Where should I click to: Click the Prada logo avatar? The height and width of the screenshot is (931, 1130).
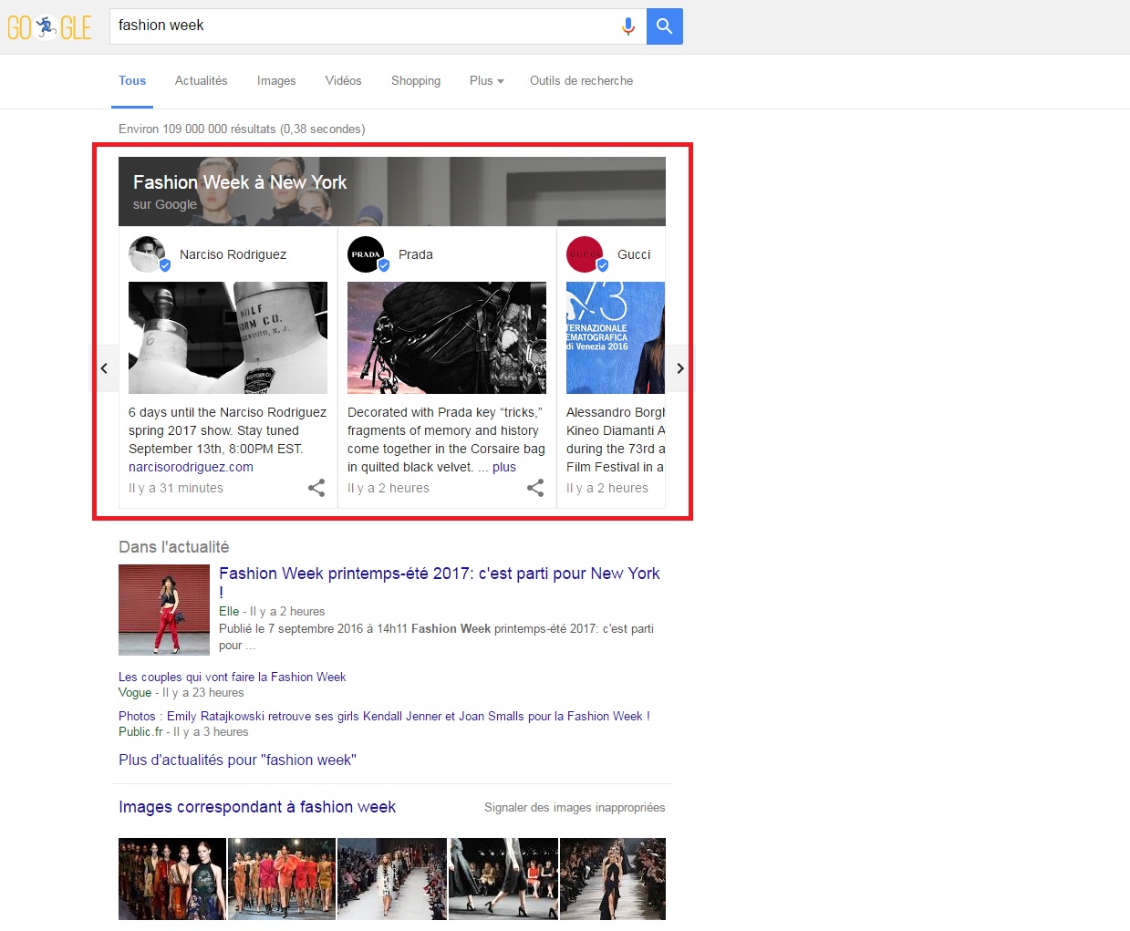367,254
